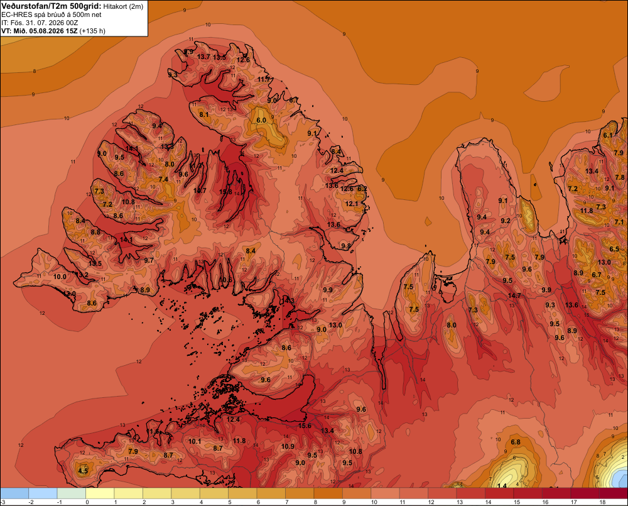Click the '8.1' temperature value
This screenshot has height=506, width=628.
[204, 114]
